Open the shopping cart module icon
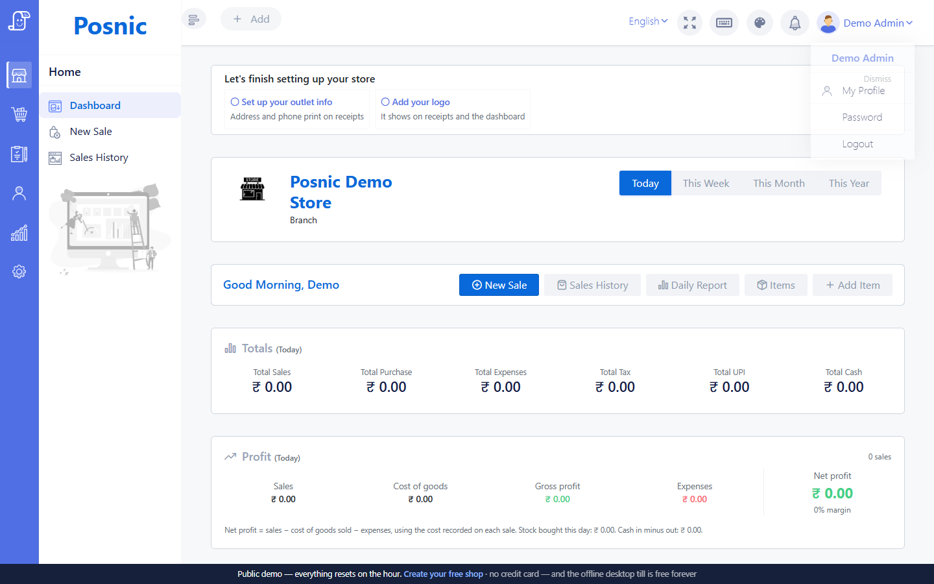 (19, 115)
